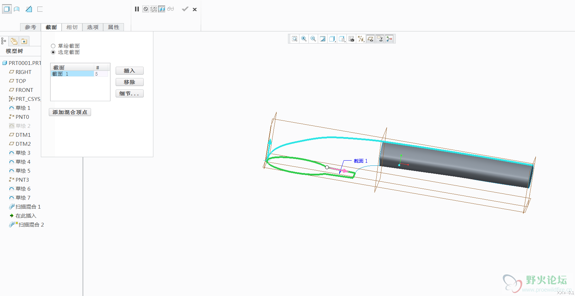
Task: Click the white section start point handle
Action: pyautogui.click(x=327, y=167)
